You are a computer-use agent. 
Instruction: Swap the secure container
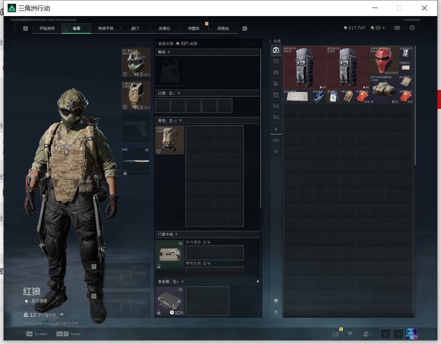click(x=181, y=289)
